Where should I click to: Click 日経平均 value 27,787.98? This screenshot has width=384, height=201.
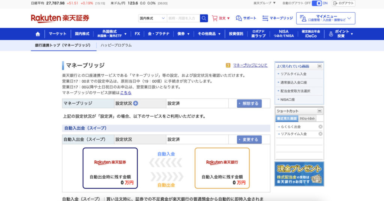pyautogui.click(x=55, y=3)
